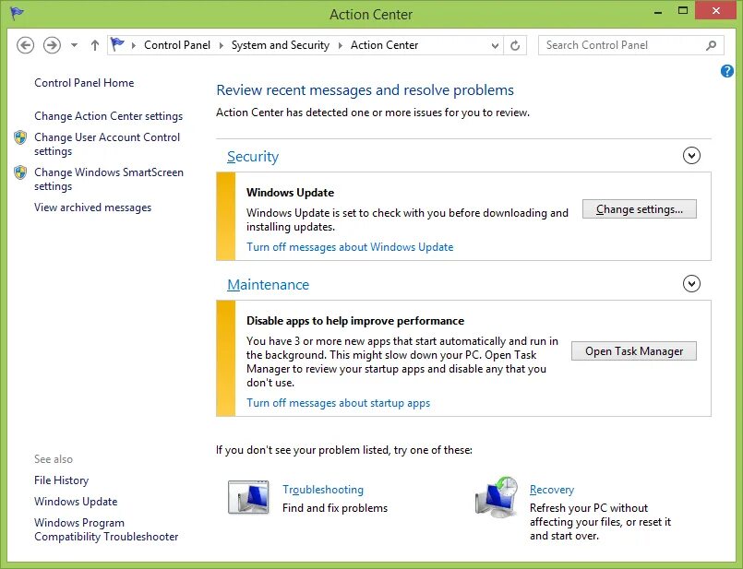Click the 'See also' label
The height and width of the screenshot is (569, 743).
[54, 459]
